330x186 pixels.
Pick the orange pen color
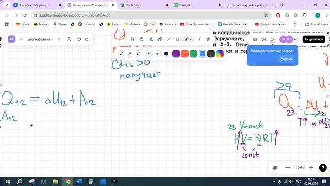[185, 54]
